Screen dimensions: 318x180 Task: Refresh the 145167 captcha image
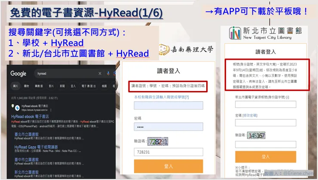coord(256,135)
